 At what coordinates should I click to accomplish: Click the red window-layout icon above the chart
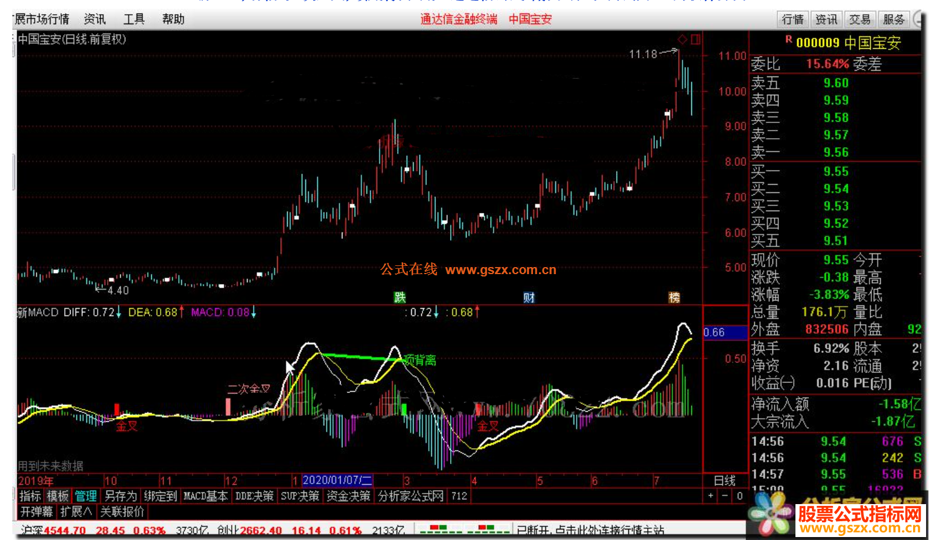[695, 39]
